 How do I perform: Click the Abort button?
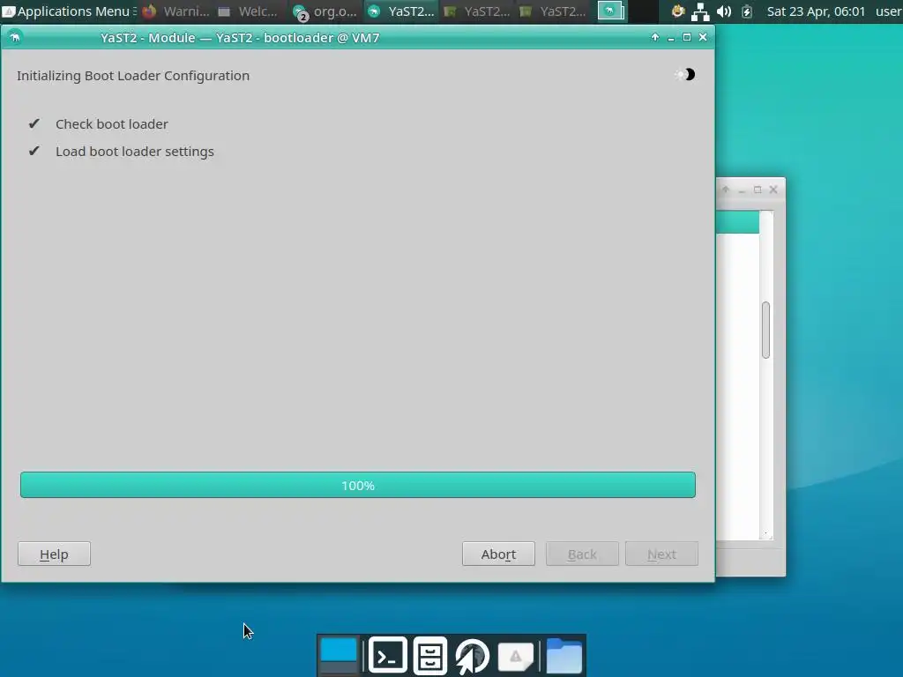click(499, 554)
